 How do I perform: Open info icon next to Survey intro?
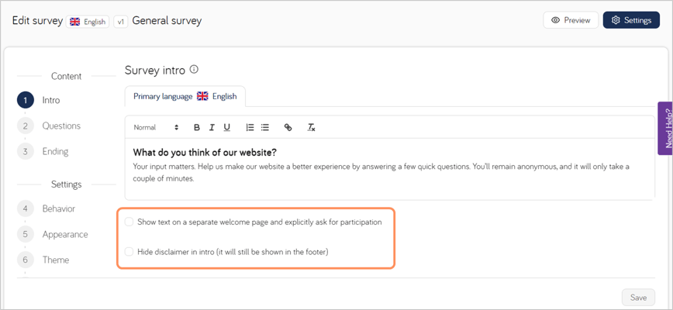click(194, 69)
